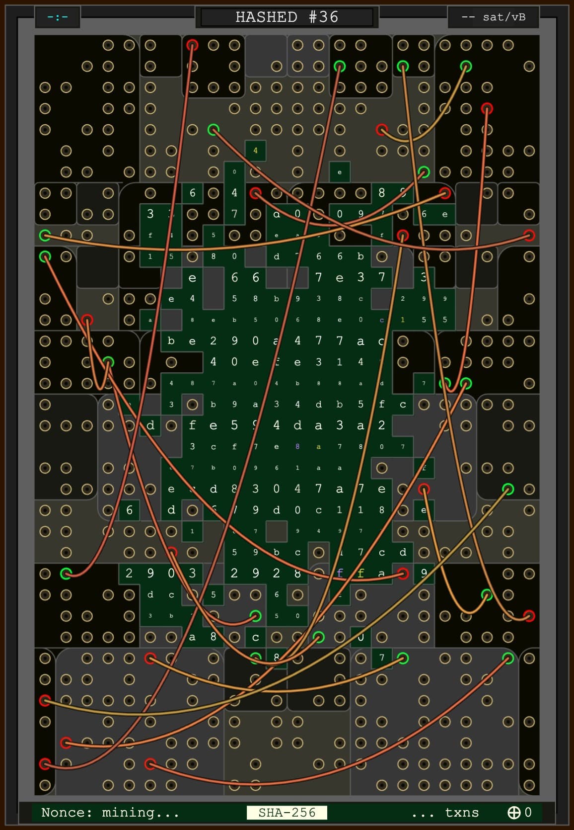Pick the purple "8" hash character

pos(297,446)
